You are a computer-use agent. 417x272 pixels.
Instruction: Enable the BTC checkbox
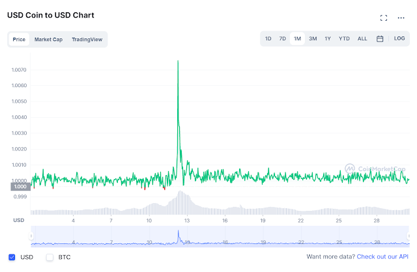click(x=50, y=257)
